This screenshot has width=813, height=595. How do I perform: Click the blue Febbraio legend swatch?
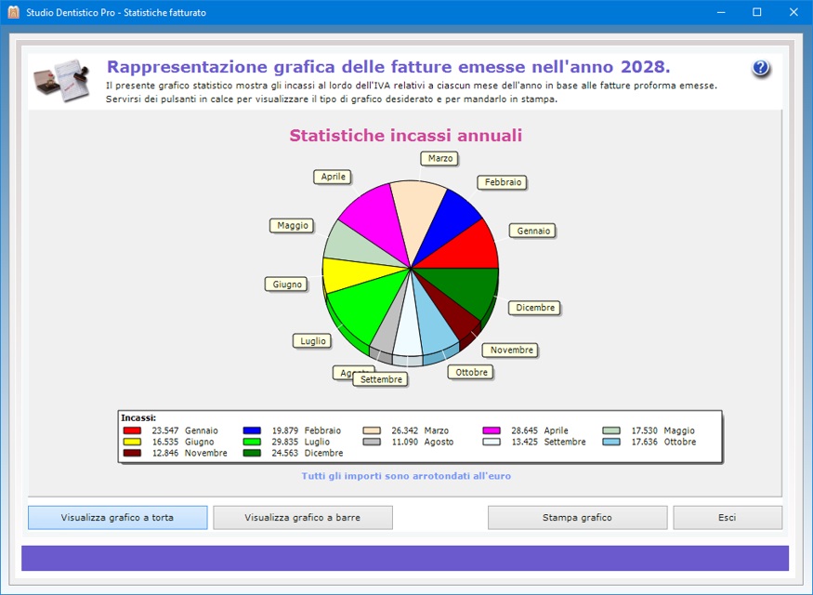pyautogui.click(x=252, y=430)
